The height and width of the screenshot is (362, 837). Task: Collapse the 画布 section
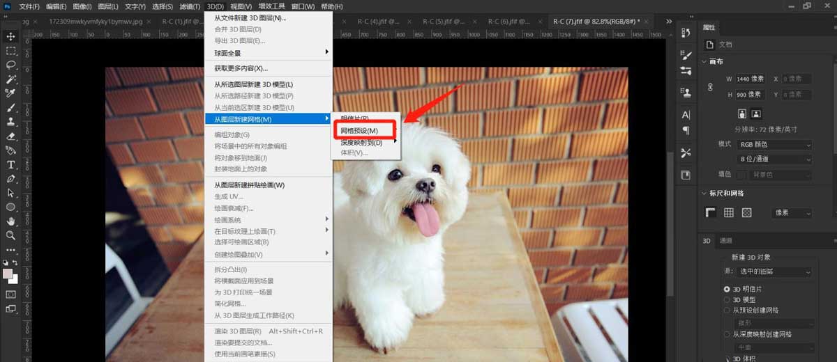point(704,61)
